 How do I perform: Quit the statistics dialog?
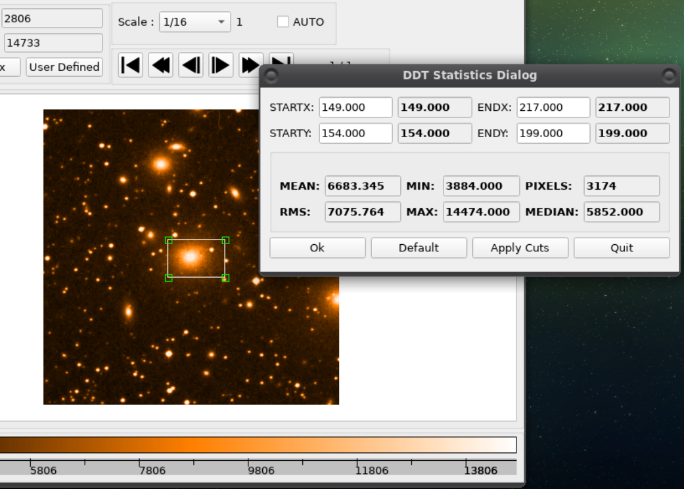[622, 247]
